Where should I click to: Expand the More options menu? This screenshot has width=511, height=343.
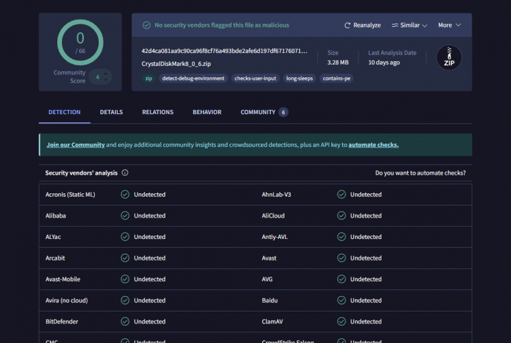pos(450,26)
